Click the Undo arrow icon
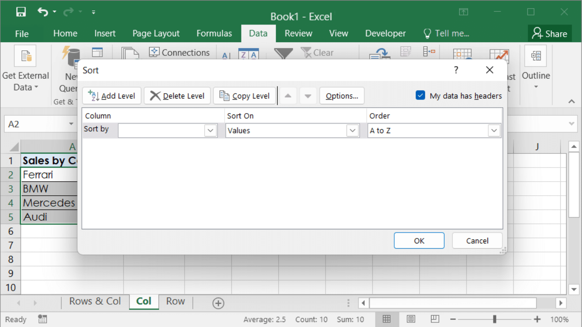Screen dimensions: 582x327 pyautogui.click(x=43, y=12)
